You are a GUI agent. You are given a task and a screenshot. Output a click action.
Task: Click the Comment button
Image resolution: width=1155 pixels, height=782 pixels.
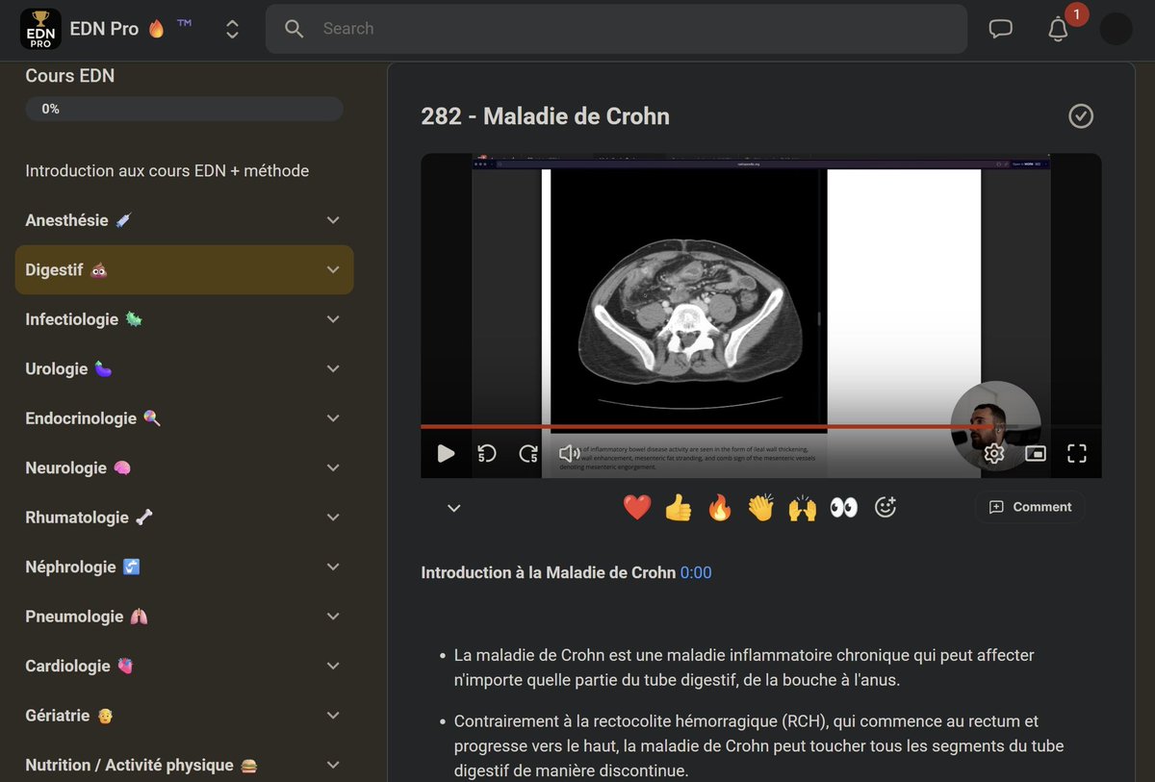click(1030, 507)
